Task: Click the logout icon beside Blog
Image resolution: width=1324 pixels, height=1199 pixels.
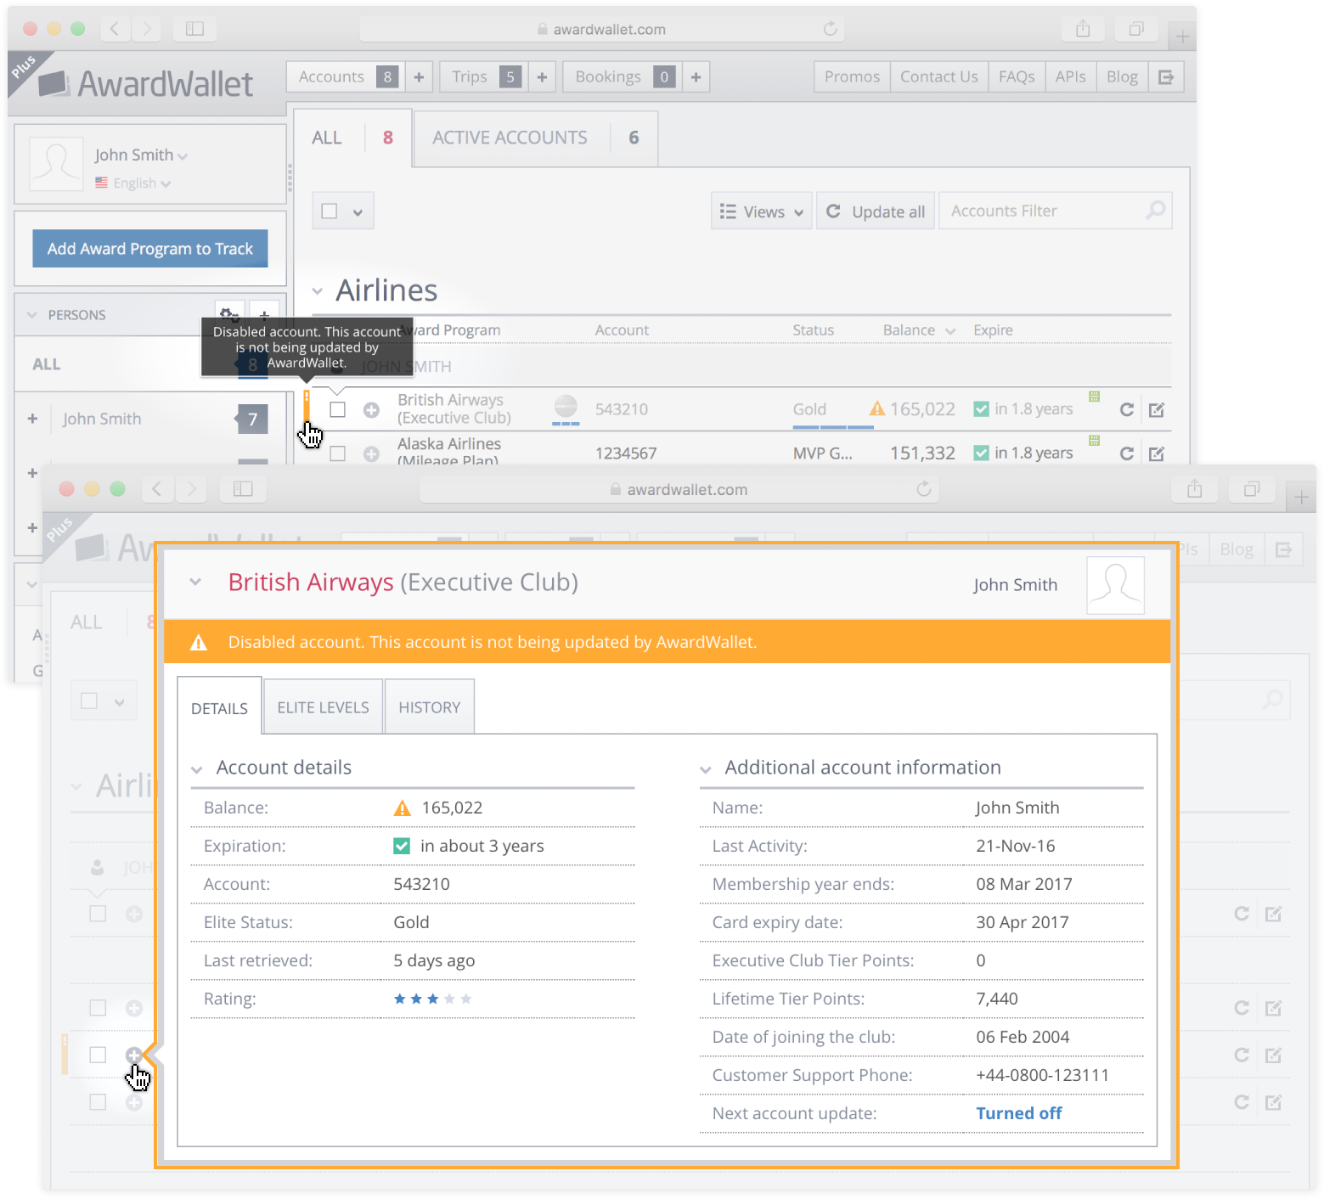Action: click(x=1166, y=76)
